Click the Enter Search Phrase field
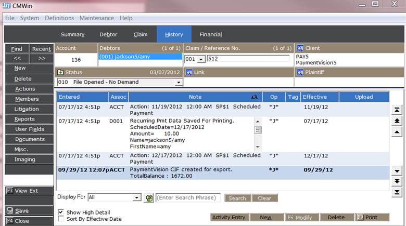Viewport: 406px width, 226px height. pyautogui.click(x=189, y=197)
